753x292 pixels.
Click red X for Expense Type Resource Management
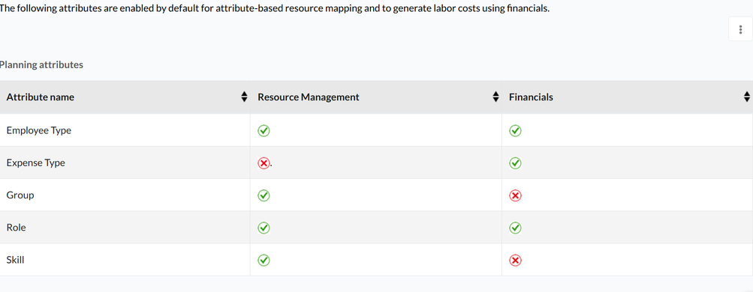tap(264, 163)
